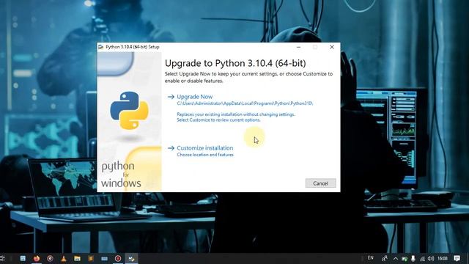Open Sublime Text from taskbar
Image resolution: width=469 pixels, height=264 pixels.
pyautogui.click(x=91, y=258)
